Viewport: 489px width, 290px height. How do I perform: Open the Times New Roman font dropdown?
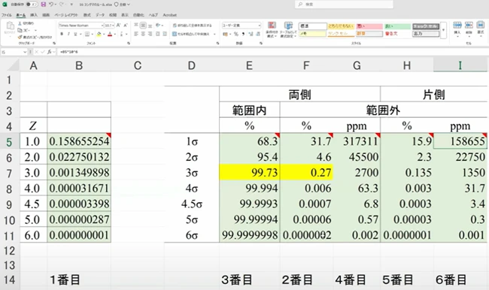[102, 26]
